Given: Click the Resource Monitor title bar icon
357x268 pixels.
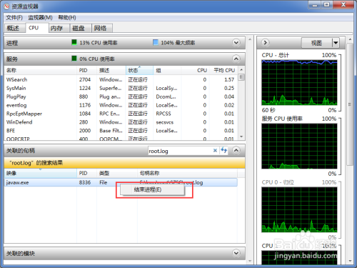Looking at the screenshot, I should [x=7, y=6].
